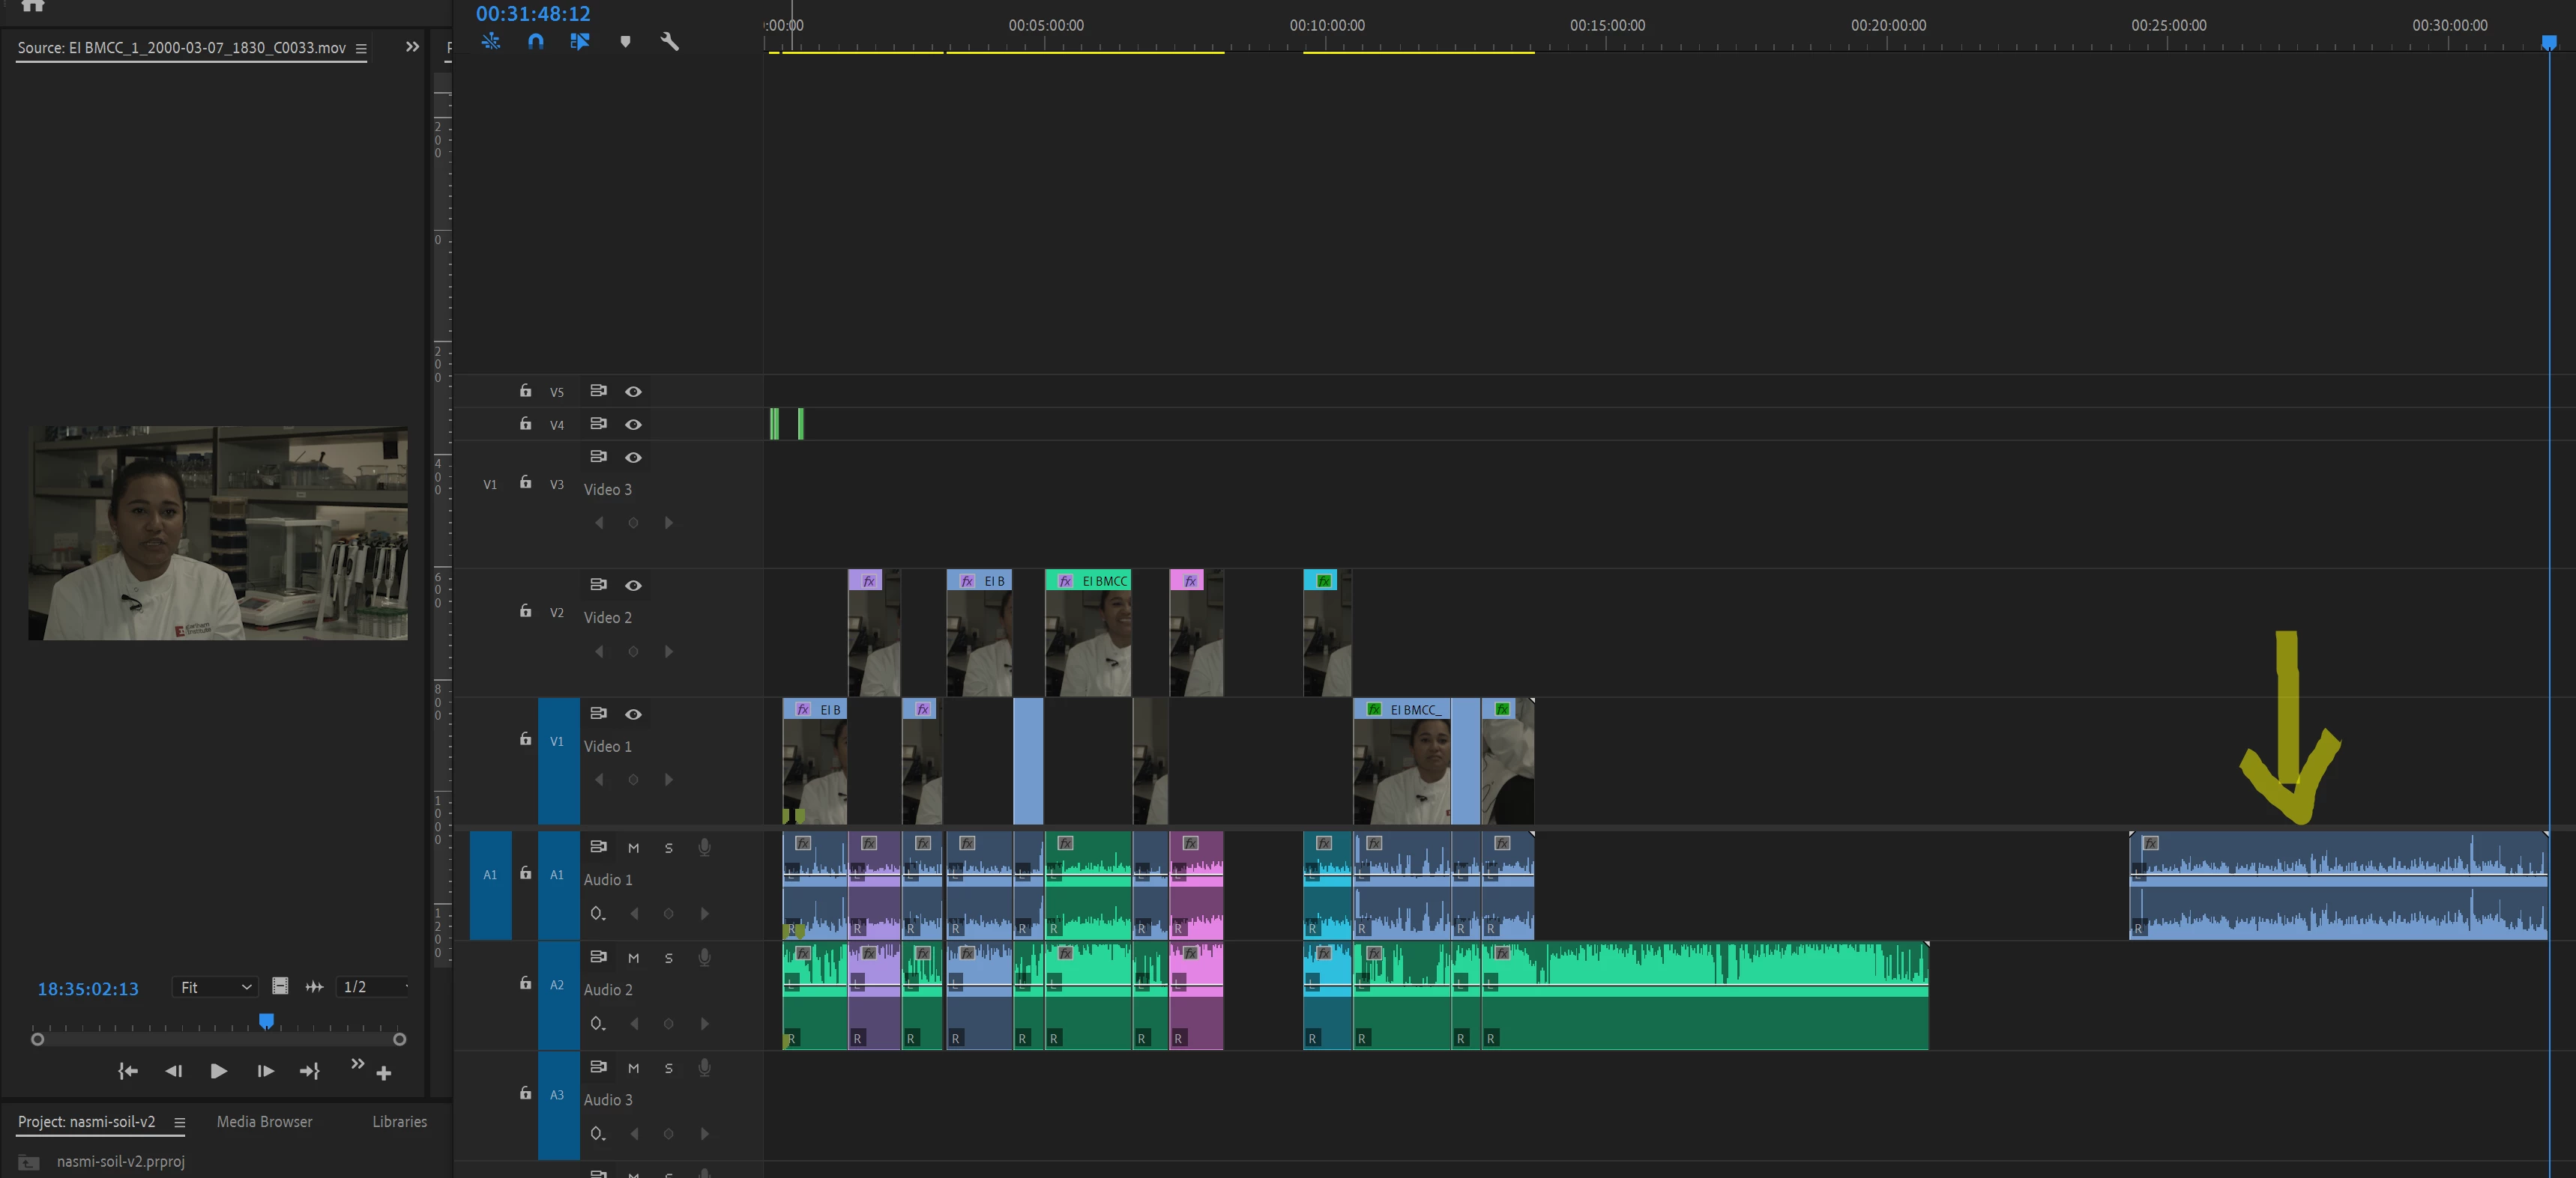Open the Fit zoom level dropdown
This screenshot has width=2576, height=1178.
pyautogui.click(x=215, y=987)
